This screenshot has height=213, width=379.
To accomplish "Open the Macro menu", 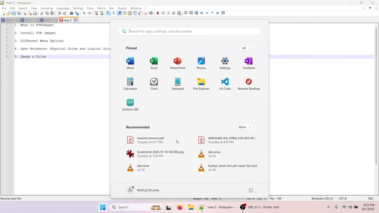I will pos(101,8).
